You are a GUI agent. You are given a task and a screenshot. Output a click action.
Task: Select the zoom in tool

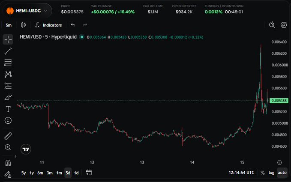[x=8, y=147]
